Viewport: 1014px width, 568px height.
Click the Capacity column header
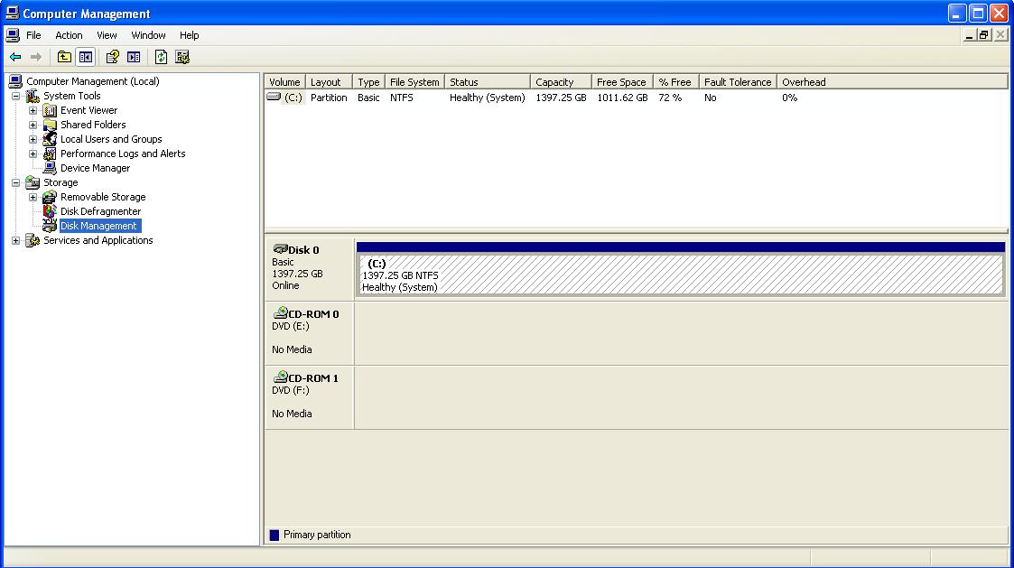click(554, 82)
